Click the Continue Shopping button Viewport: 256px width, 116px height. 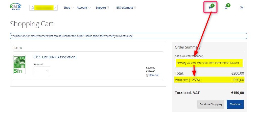pyautogui.click(x=211, y=104)
